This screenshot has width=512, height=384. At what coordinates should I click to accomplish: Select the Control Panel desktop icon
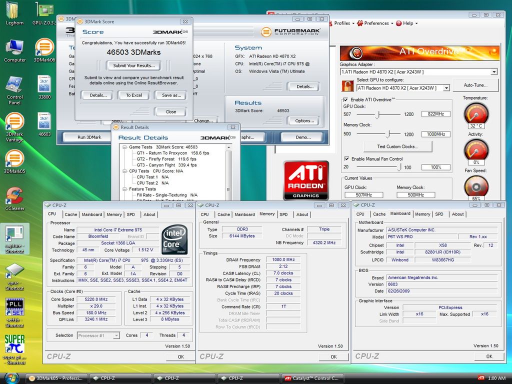click(14, 90)
